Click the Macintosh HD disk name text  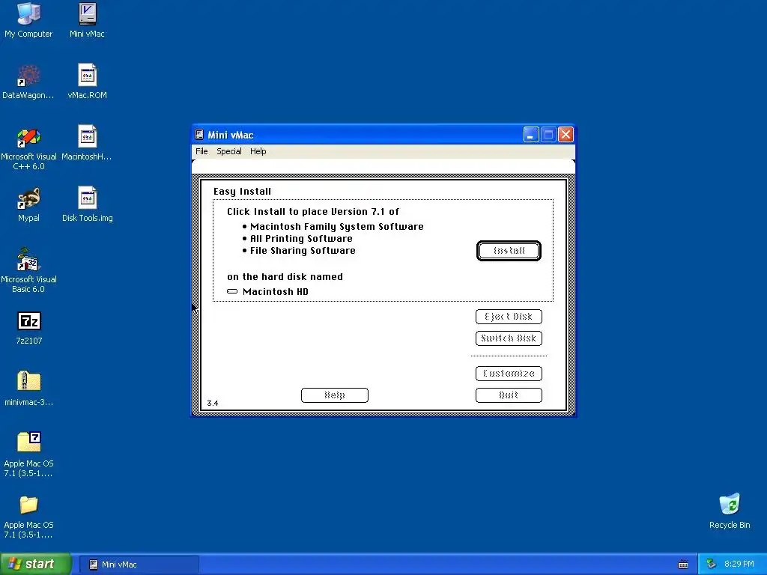pos(276,292)
